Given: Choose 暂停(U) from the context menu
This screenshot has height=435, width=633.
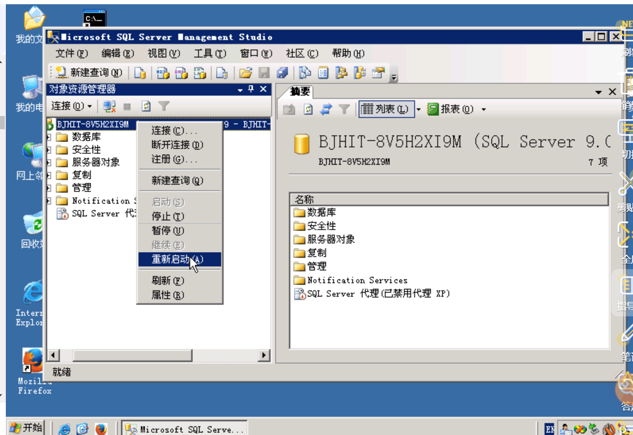Looking at the screenshot, I should tap(180, 230).
